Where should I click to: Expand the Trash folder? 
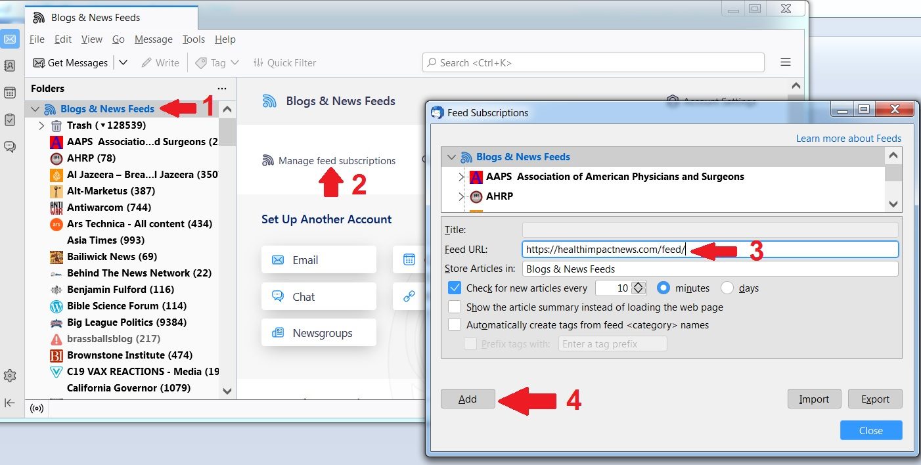click(x=41, y=125)
